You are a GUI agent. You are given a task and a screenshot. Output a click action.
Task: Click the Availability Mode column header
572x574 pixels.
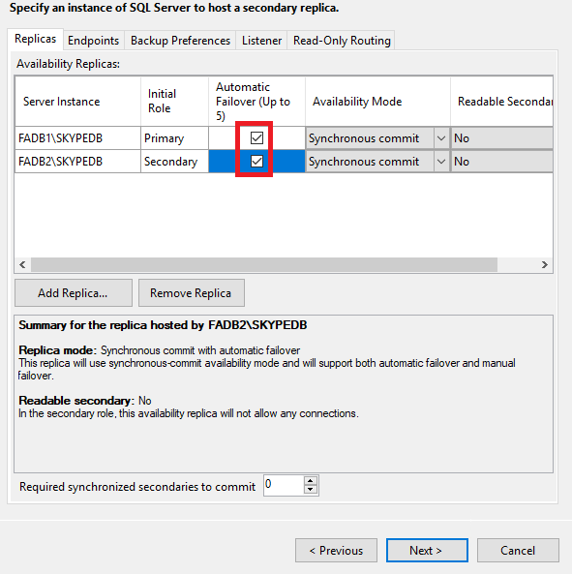click(x=377, y=102)
